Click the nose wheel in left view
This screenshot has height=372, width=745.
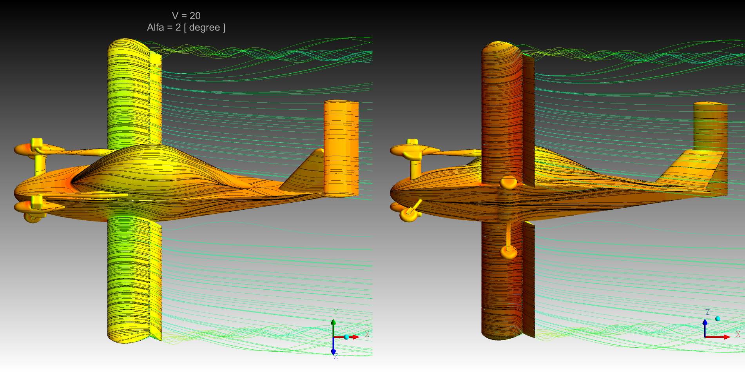(x=31, y=218)
